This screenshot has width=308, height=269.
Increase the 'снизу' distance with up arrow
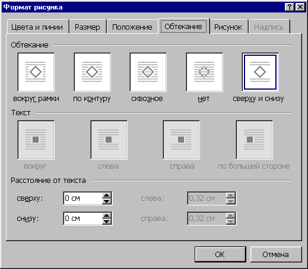[x=107, y=216]
